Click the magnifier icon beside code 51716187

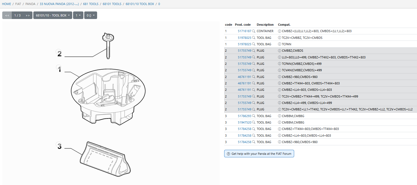[x=254, y=31]
